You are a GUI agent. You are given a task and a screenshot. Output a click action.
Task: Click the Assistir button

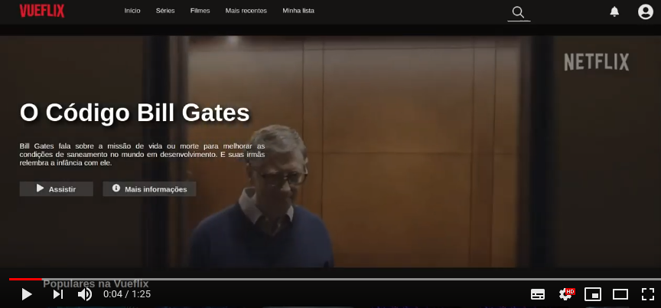pyautogui.click(x=57, y=189)
